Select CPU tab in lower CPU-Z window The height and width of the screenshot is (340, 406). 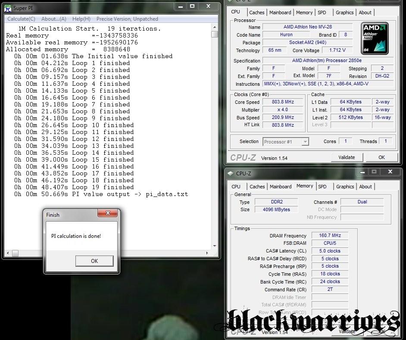point(236,187)
